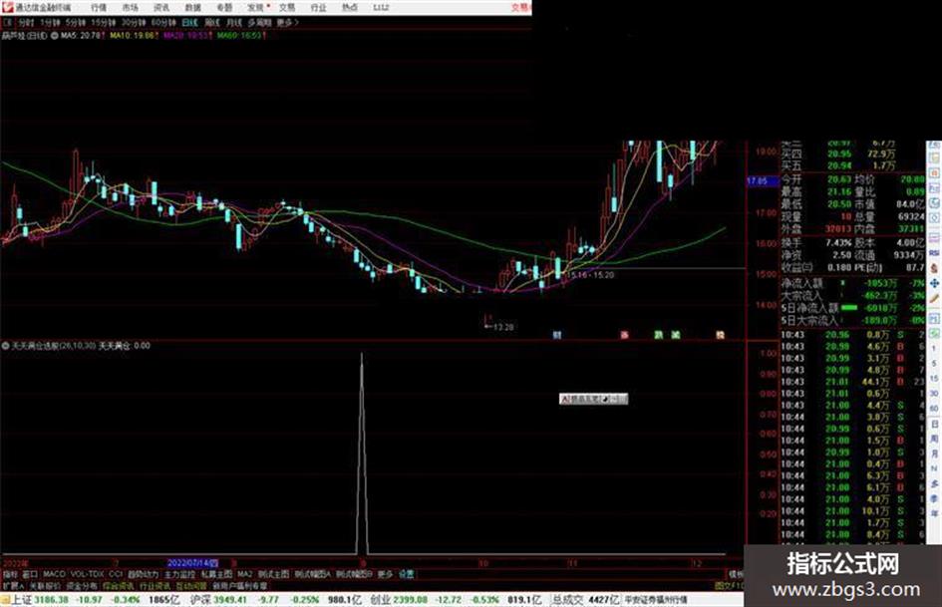Viewport: 942px width, 607px height.
Task: Click the 平安证券福州行情 server status
Action: pyautogui.click(x=656, y=600)
